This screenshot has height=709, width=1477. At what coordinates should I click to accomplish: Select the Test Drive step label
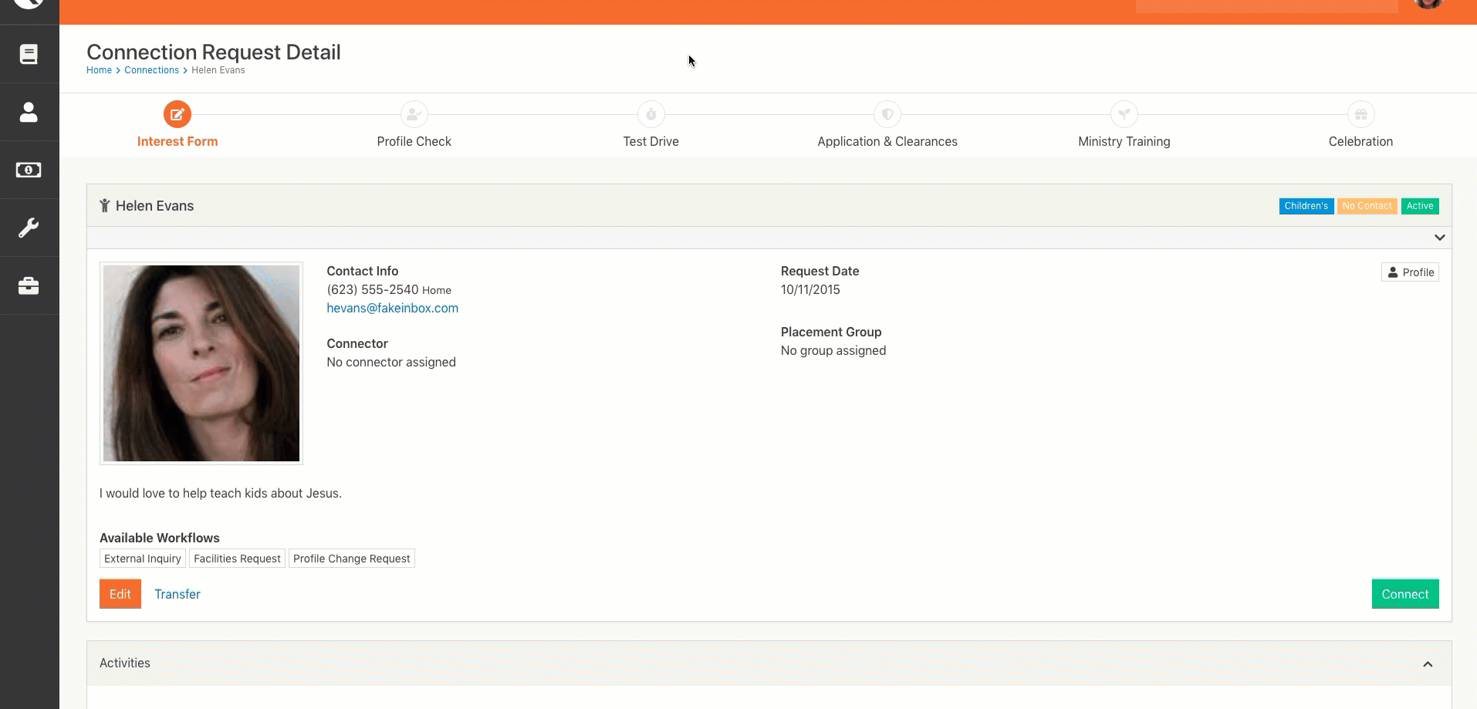(x=651, y=141)
